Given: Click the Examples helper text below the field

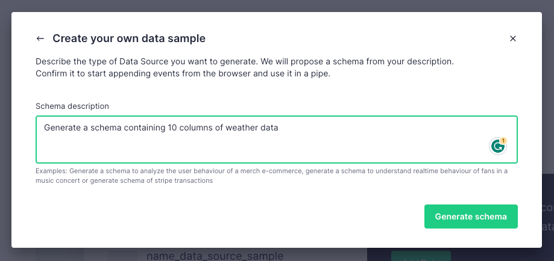Looking at the screenshot, I should 271,176.
